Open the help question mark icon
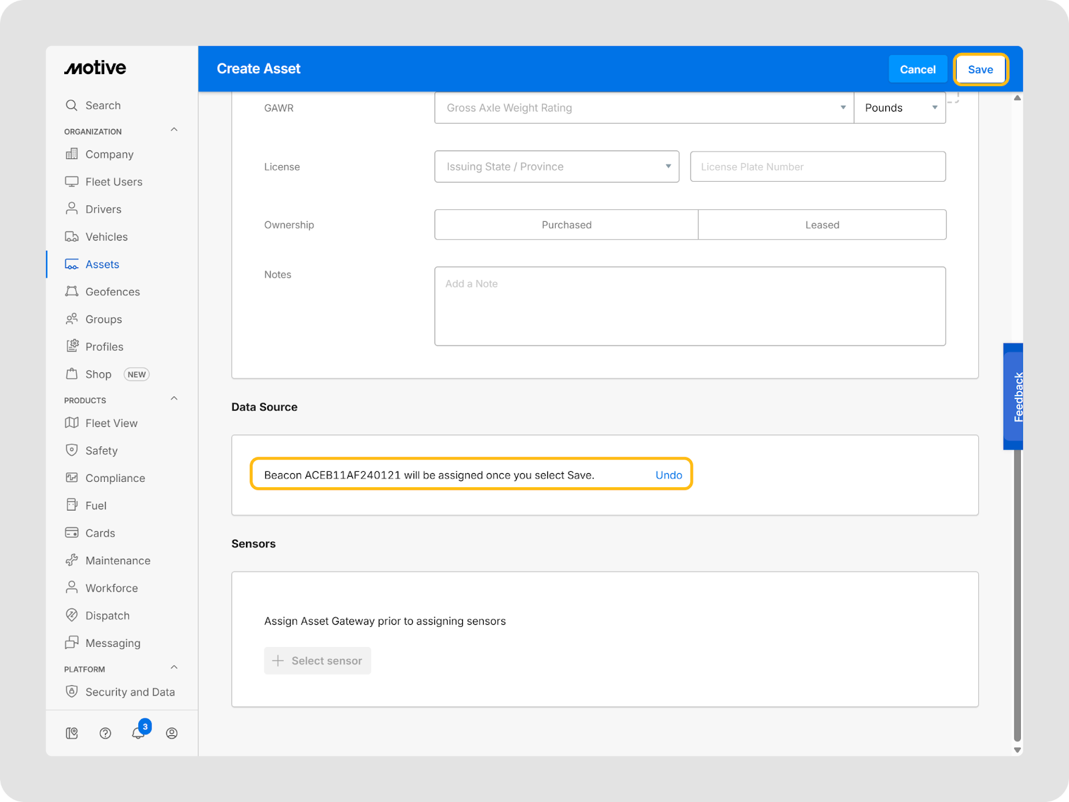The height and width of the screenshot is (802, 1069). (105, 733)
